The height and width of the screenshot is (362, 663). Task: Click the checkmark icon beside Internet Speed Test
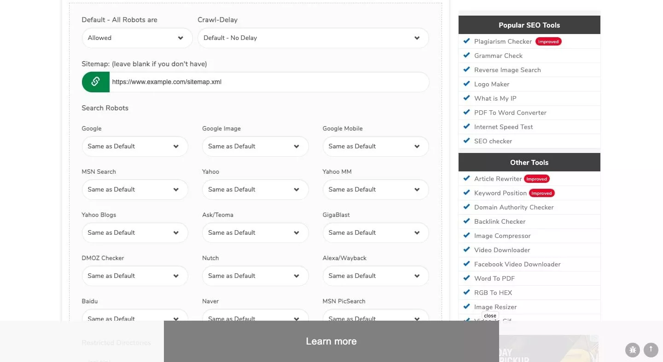(x=466, y=126)
